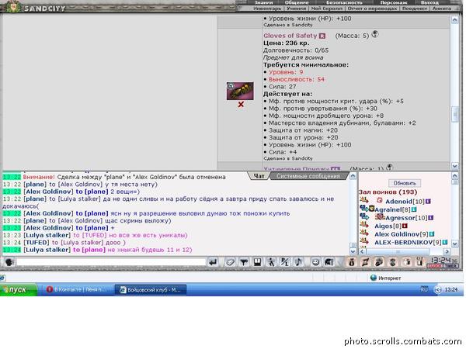
Task: Click chat pane scrollbar down arrow
Action: [353, 251]
